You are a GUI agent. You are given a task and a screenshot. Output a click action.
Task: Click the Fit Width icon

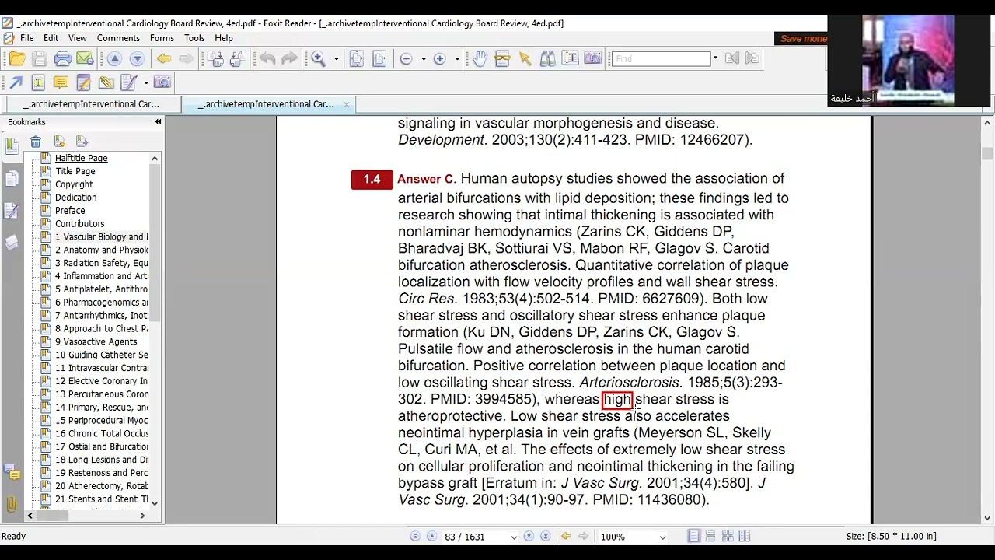[x=379, y=59]
